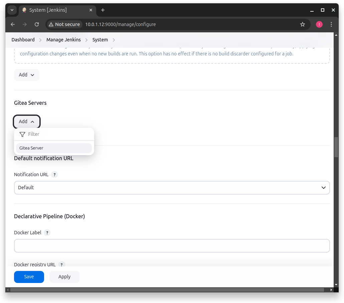This screenshot has height=303, width=344.
Task: Reload the page with the refresh icon
Action: [37, 24]
